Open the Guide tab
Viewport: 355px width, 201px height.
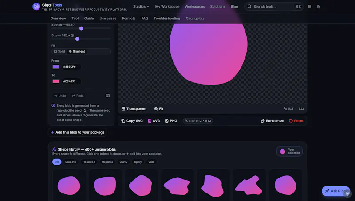(89, 19)
